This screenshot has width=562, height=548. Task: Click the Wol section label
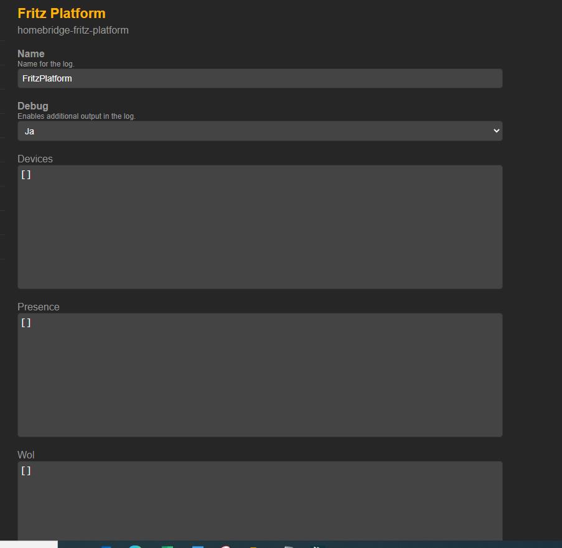[26, 455]
